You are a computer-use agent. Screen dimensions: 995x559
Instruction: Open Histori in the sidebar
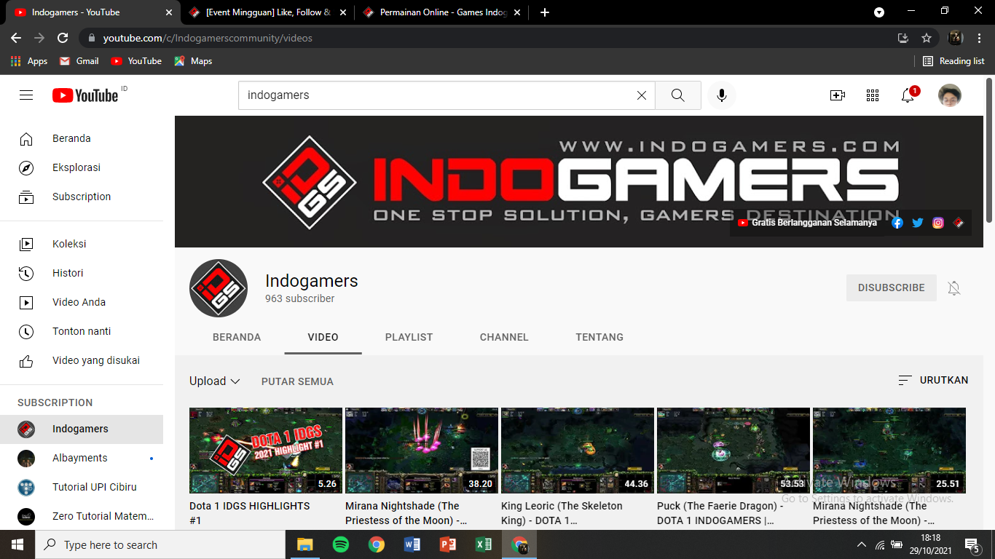[82, 273]
